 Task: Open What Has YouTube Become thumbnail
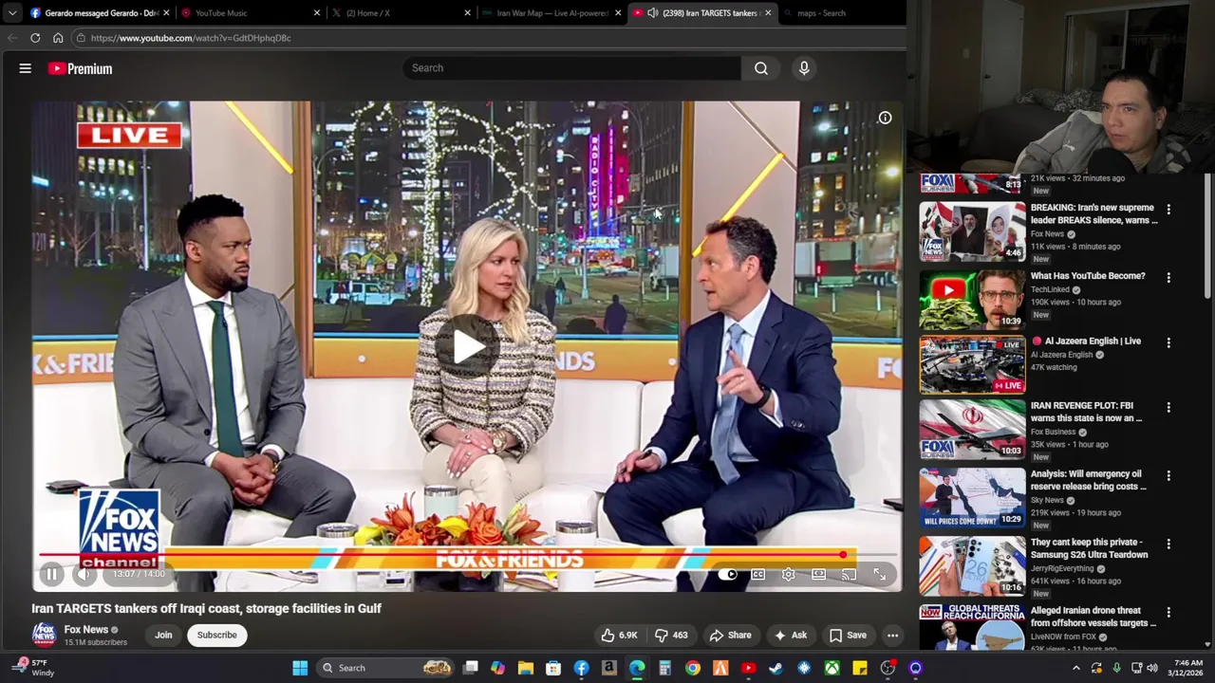click(972, 299)
